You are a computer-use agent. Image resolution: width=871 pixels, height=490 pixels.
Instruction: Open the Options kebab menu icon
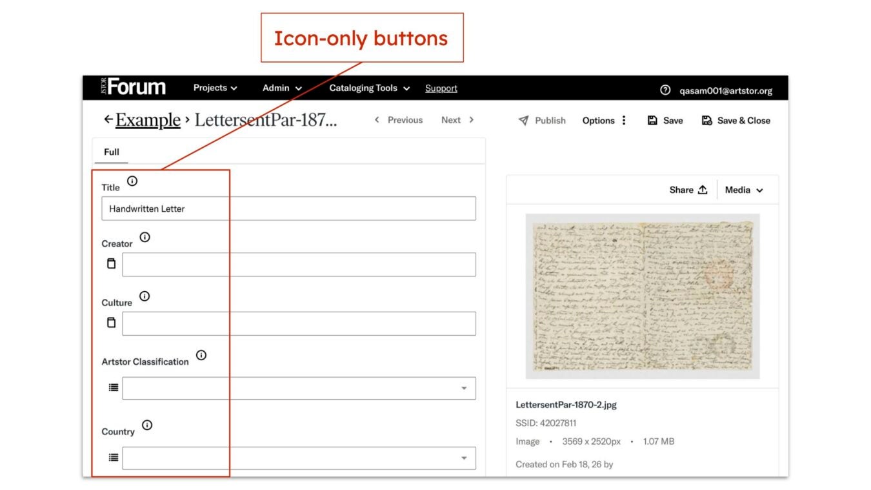(x=623, y=120)
